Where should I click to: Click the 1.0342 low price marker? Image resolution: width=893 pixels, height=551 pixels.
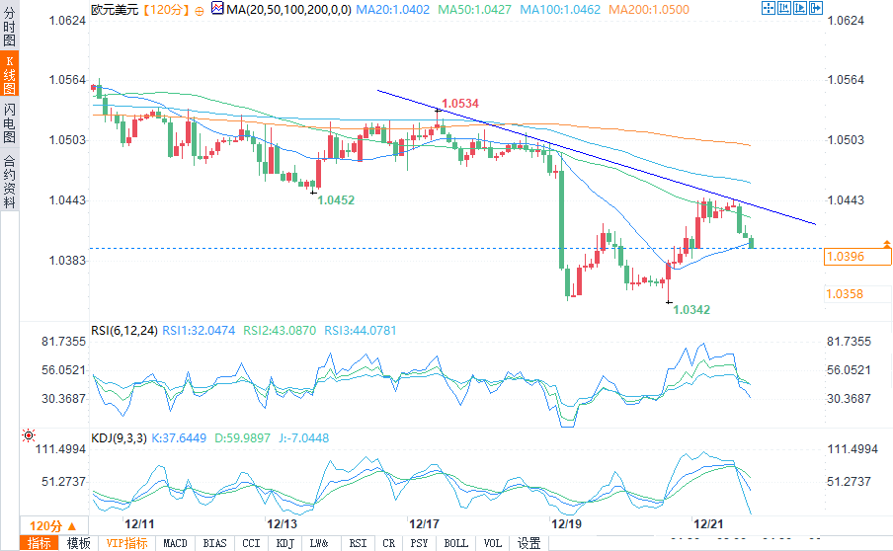tap(691, 310)
